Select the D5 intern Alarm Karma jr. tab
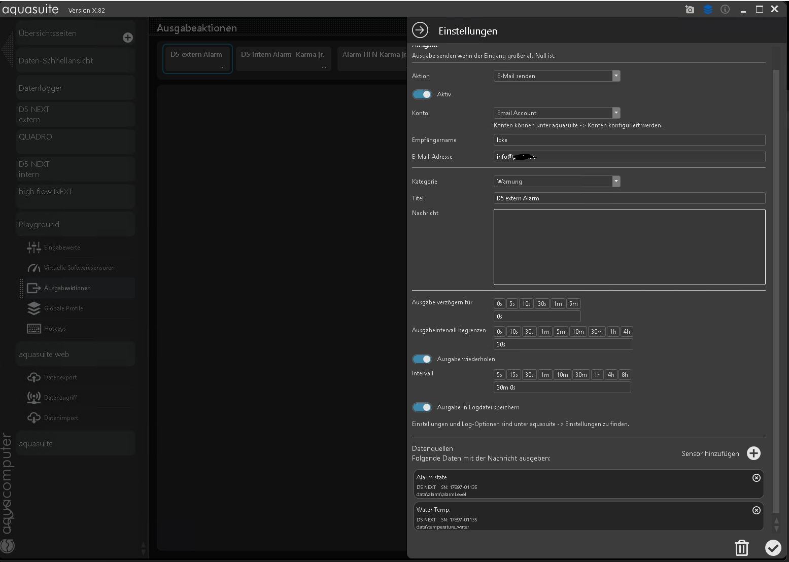Image resolution: width=789 pixels, height=562 pixels. [x=283, y=59]
